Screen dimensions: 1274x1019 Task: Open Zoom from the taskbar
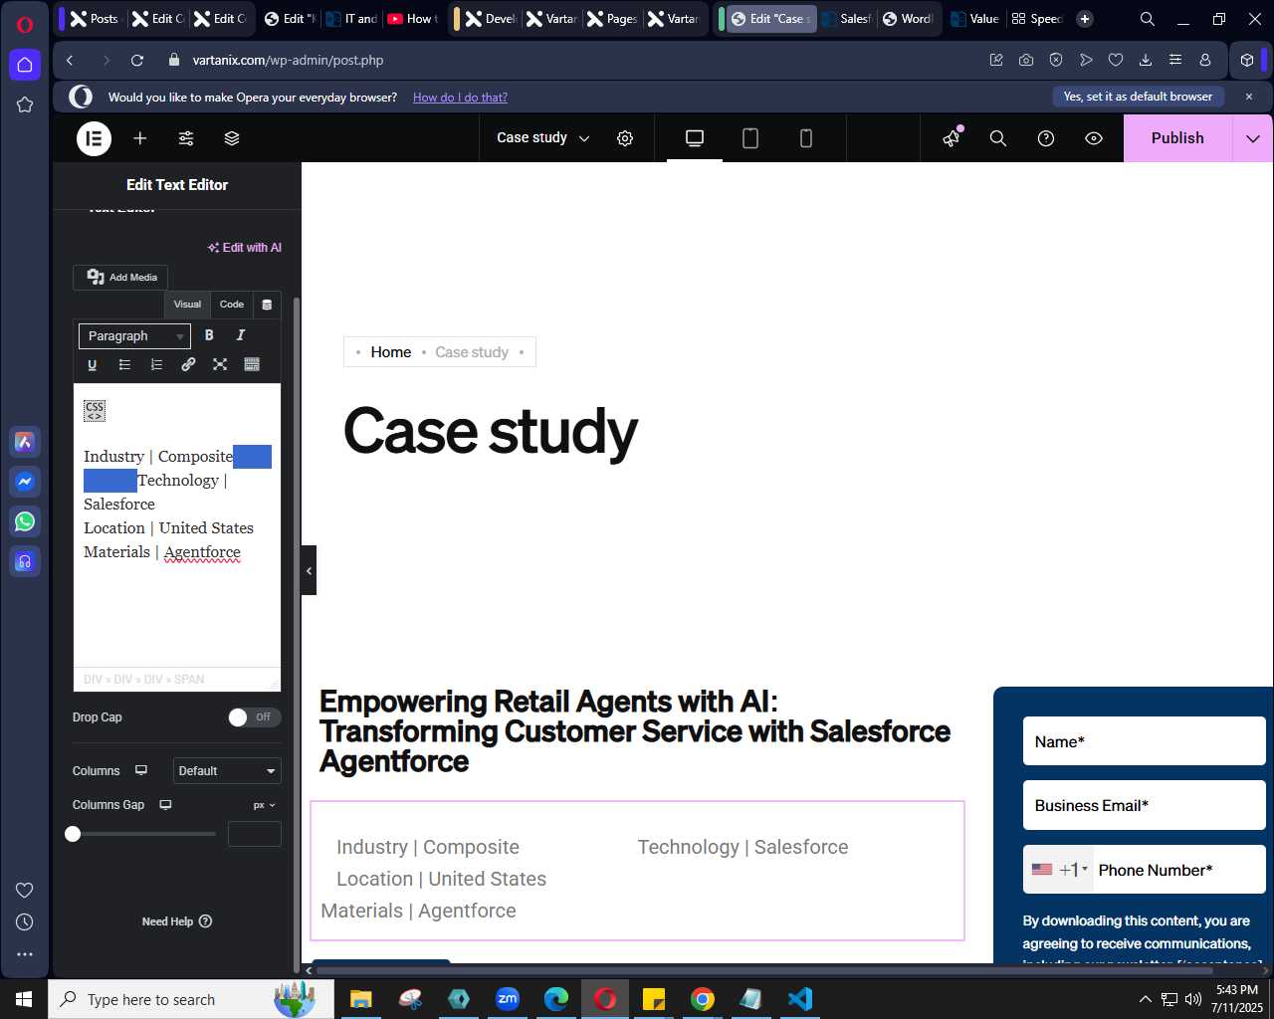coord(508,999)
